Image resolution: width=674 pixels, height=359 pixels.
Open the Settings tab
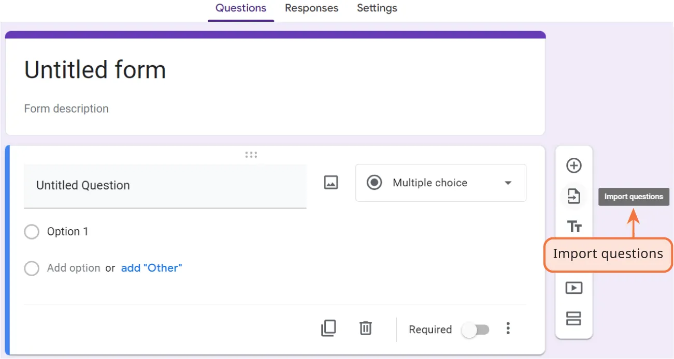377,8
